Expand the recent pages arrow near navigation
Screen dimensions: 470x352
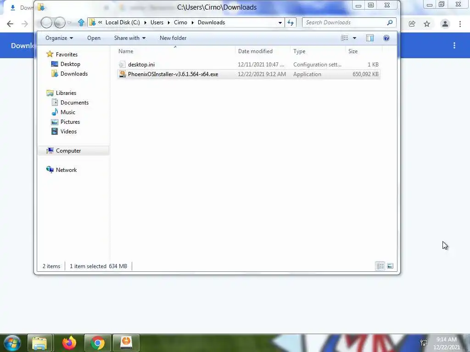tap(69, 23)
